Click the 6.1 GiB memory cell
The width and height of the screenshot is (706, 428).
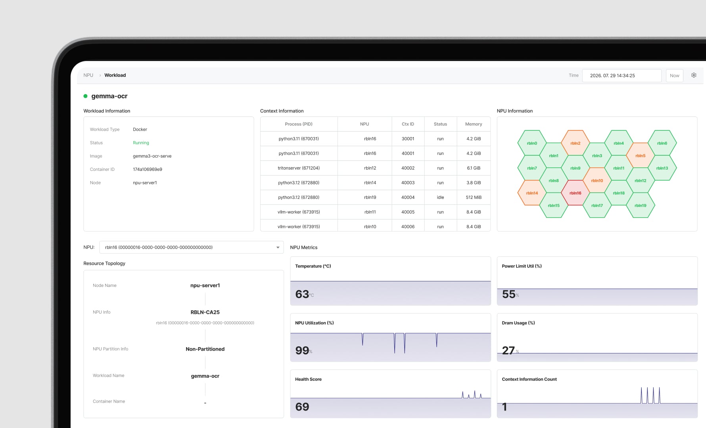point(474,168)
